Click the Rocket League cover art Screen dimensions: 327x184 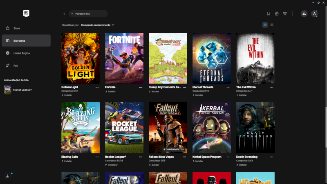click(124, 128)
